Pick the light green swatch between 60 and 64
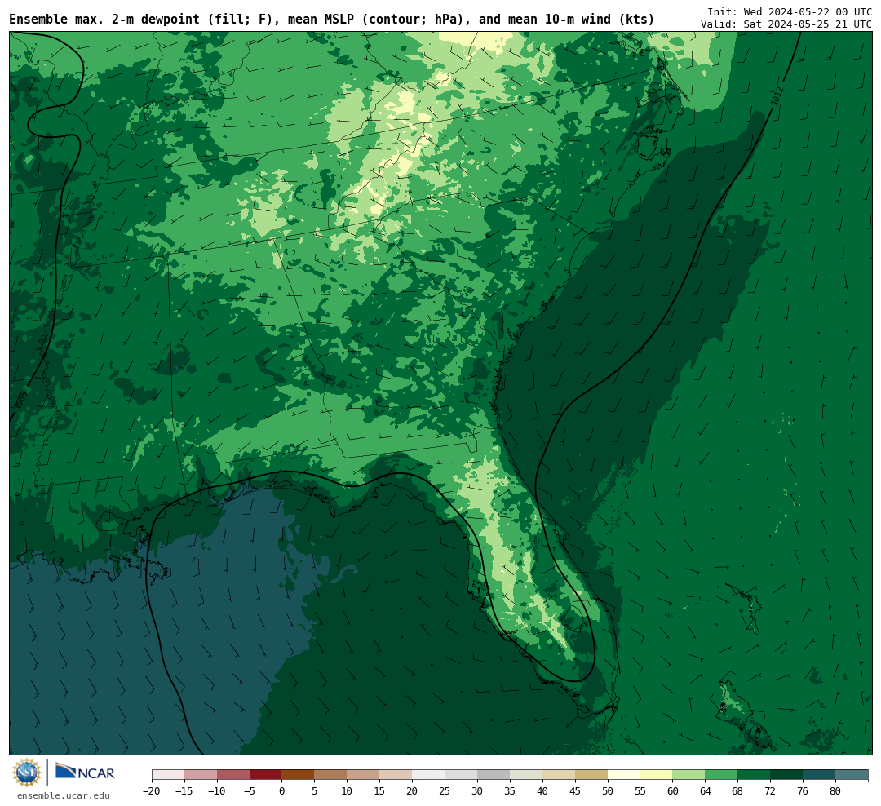881x806 pixels. [688, 775]
